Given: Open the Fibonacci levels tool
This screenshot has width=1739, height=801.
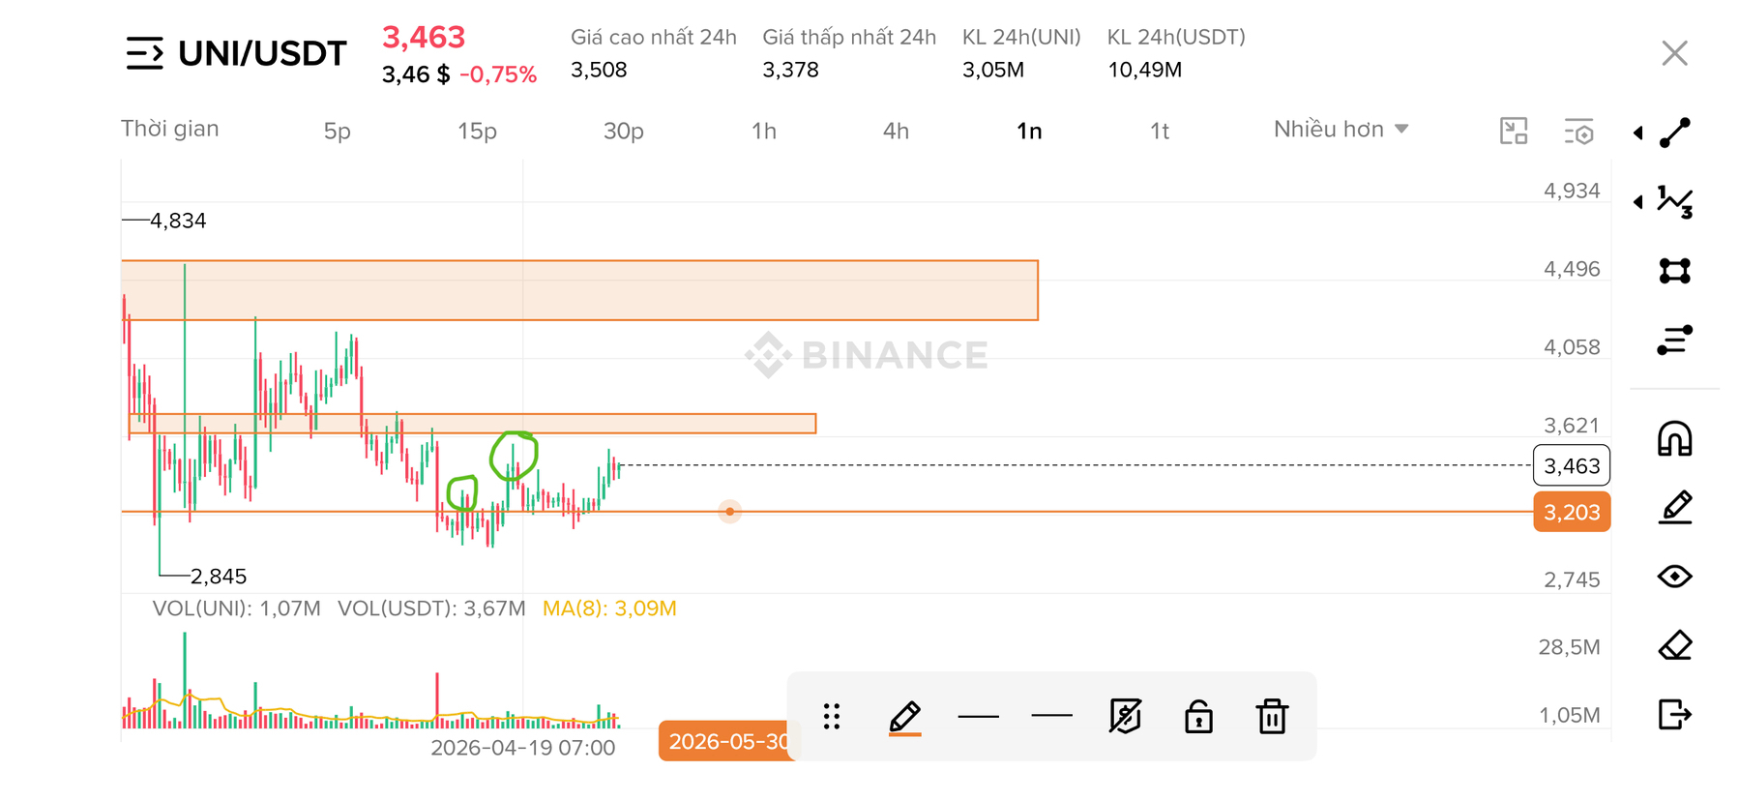Looking at the screenshot, I should (1674, 341).
